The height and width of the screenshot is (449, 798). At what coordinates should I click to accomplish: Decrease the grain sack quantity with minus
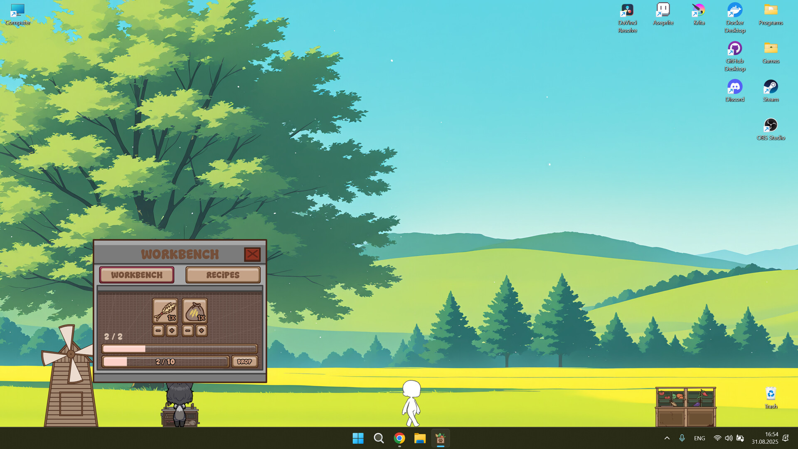point(188,331)
